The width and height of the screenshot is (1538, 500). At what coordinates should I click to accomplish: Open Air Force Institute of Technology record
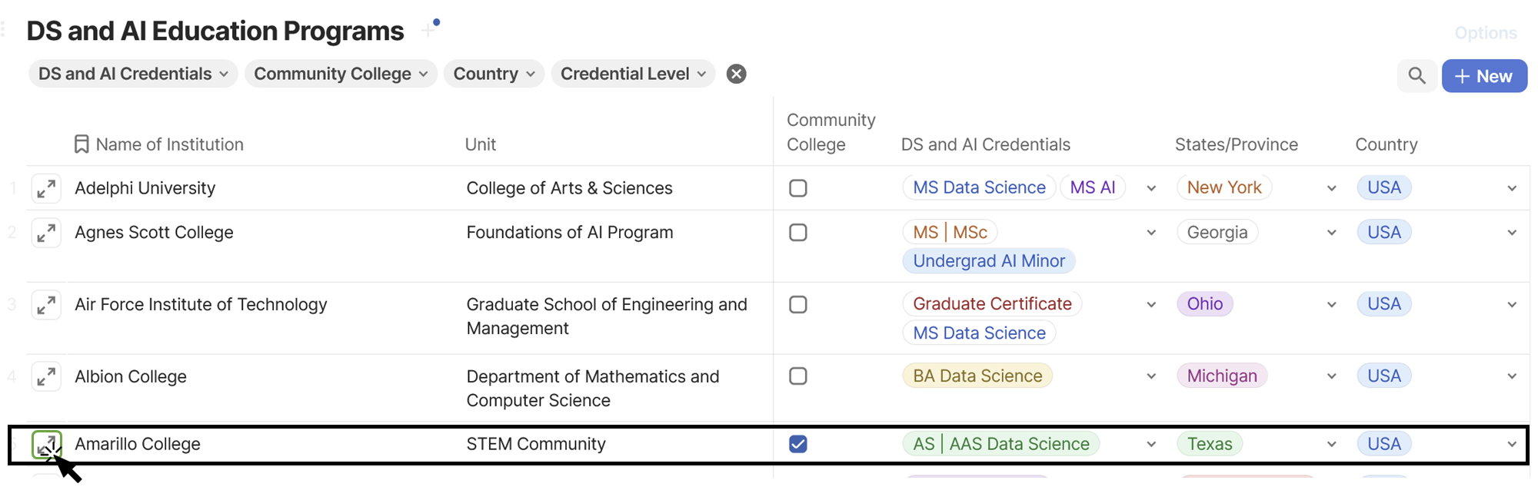click(46, 305)
